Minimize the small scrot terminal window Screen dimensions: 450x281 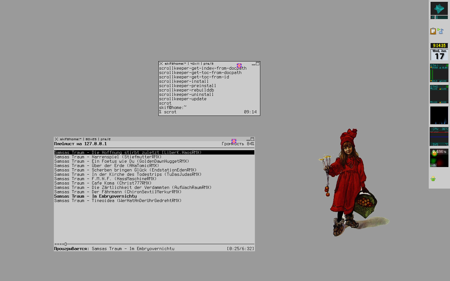(253, 64)
